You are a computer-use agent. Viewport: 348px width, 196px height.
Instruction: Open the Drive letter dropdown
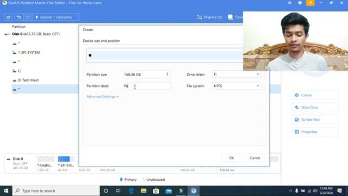click(237, 74)
